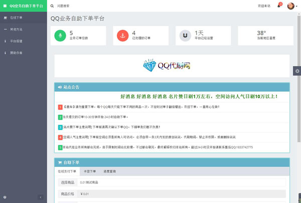Click the QQ业务自助下单平台 page heading
This screenshot has height=203, width=301.
point(77,19)
